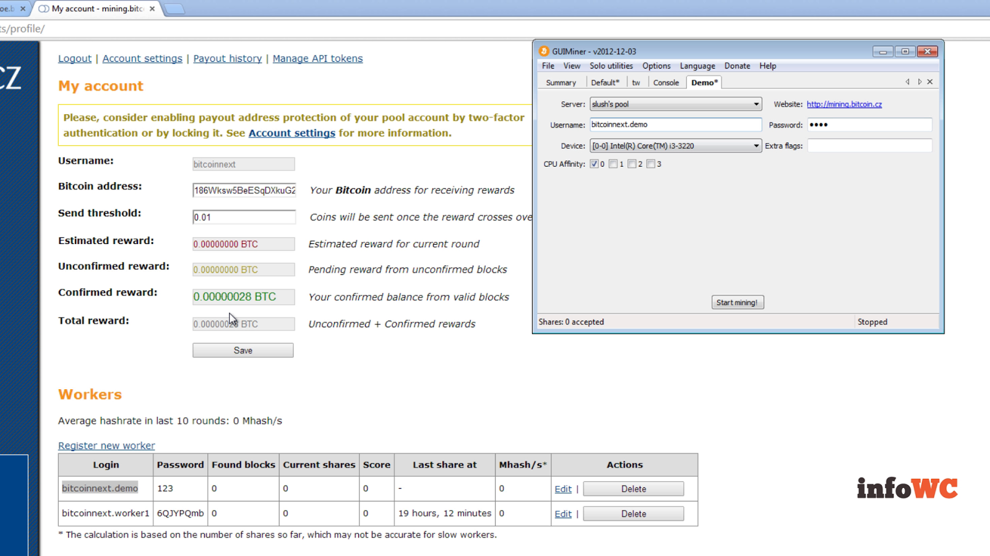
Task: Click the browser address bar
Action: point(495,28)
